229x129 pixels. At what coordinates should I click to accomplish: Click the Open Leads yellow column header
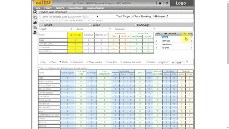pyautogui.click(x=75, y=35)
